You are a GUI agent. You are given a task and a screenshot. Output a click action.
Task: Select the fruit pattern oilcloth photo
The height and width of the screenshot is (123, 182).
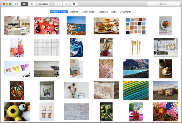pos(166,112)
